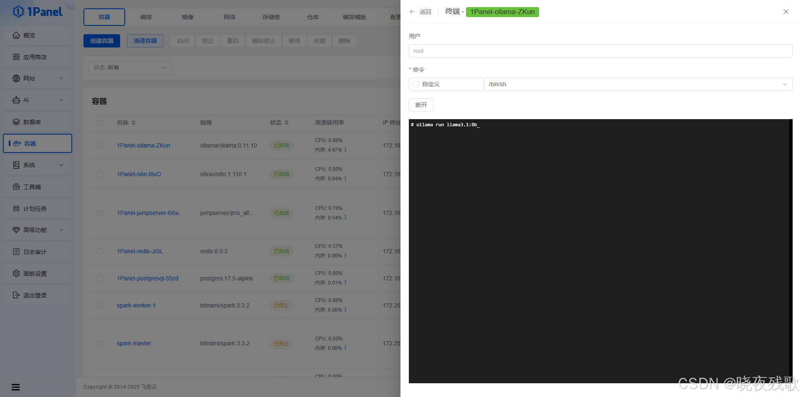
Task: Switch to the 仓库 tab
Action: tap(313, 17)
